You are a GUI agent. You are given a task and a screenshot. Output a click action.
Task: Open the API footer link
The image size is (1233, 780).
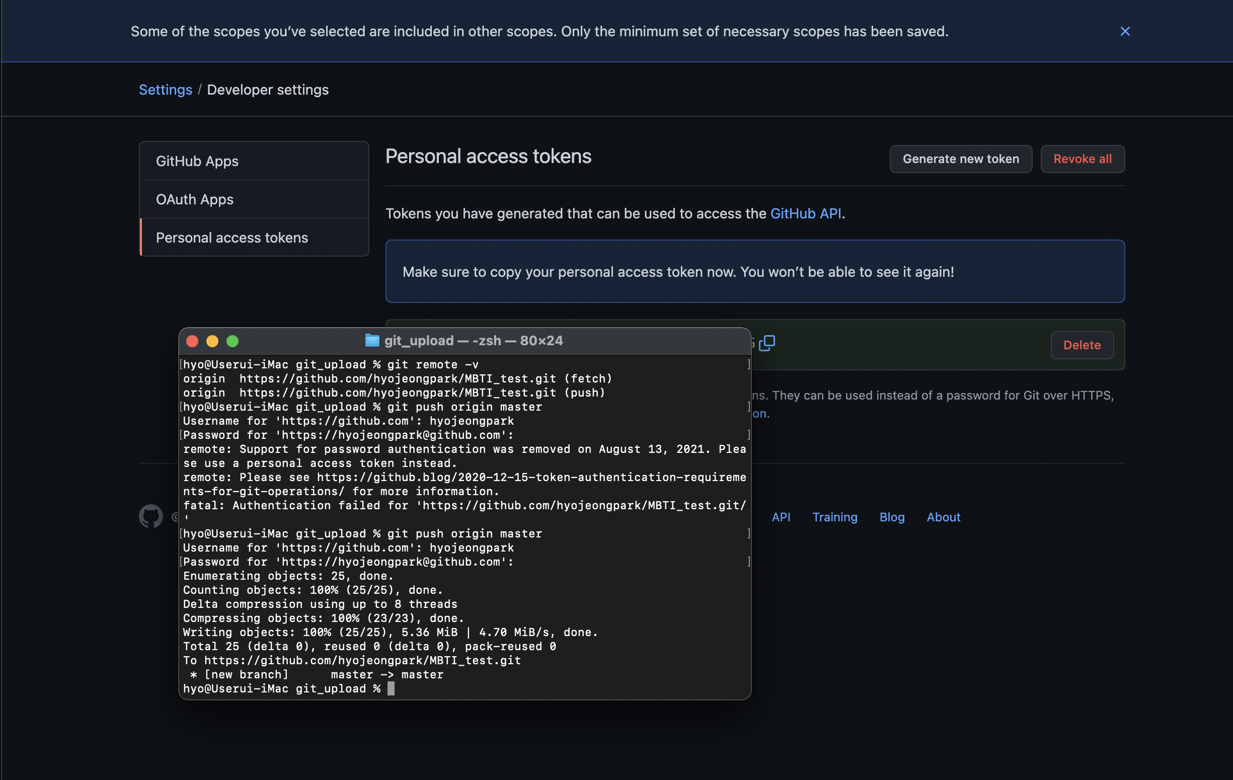(x=781, y=517)
